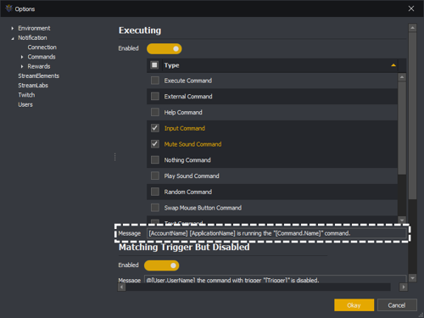The width and height of the screenshot is (424, 318).
Task: Click the panel splitter grip handle
Action: click(115, 157)
